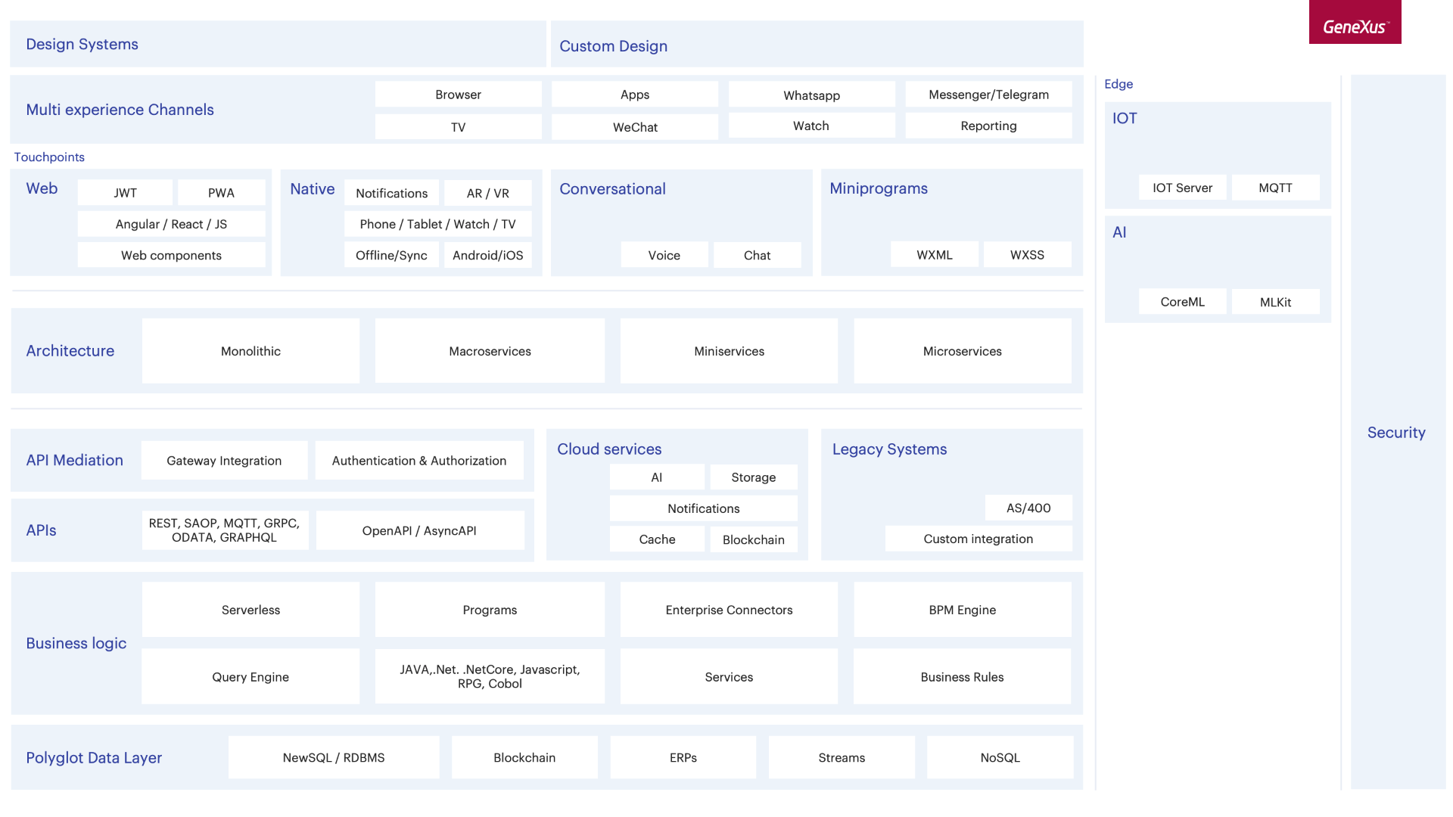Click the PWA box under Web

[221, 193]
